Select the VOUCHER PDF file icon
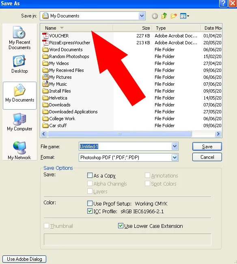 pos(45,36)
